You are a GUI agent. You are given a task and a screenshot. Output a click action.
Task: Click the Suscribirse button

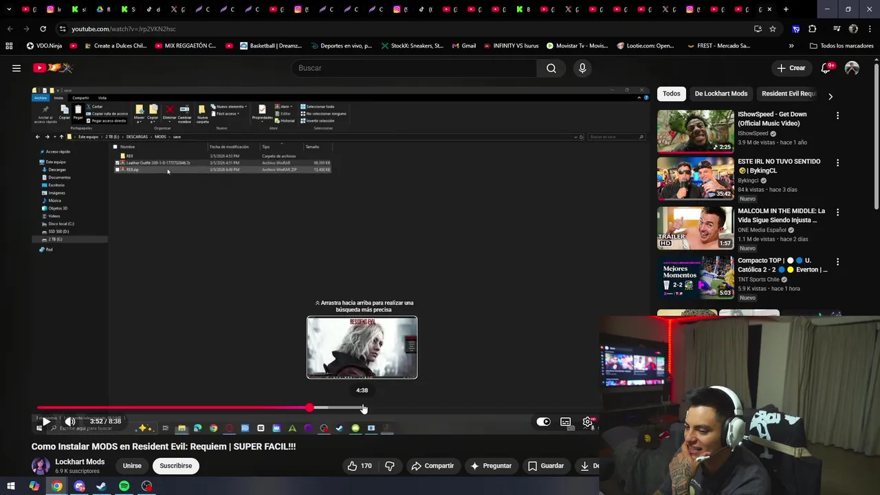[x=176, y=465]
